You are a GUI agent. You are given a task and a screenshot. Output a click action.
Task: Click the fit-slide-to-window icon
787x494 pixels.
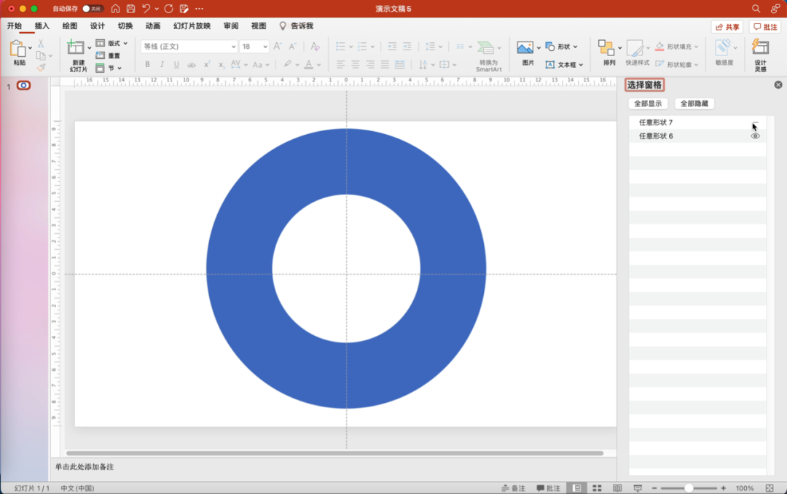pos(770,488)
